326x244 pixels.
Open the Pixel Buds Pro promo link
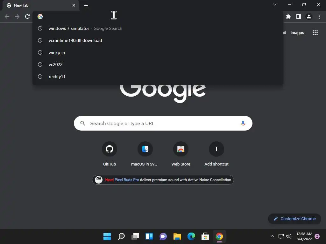(x=127, y=180)
